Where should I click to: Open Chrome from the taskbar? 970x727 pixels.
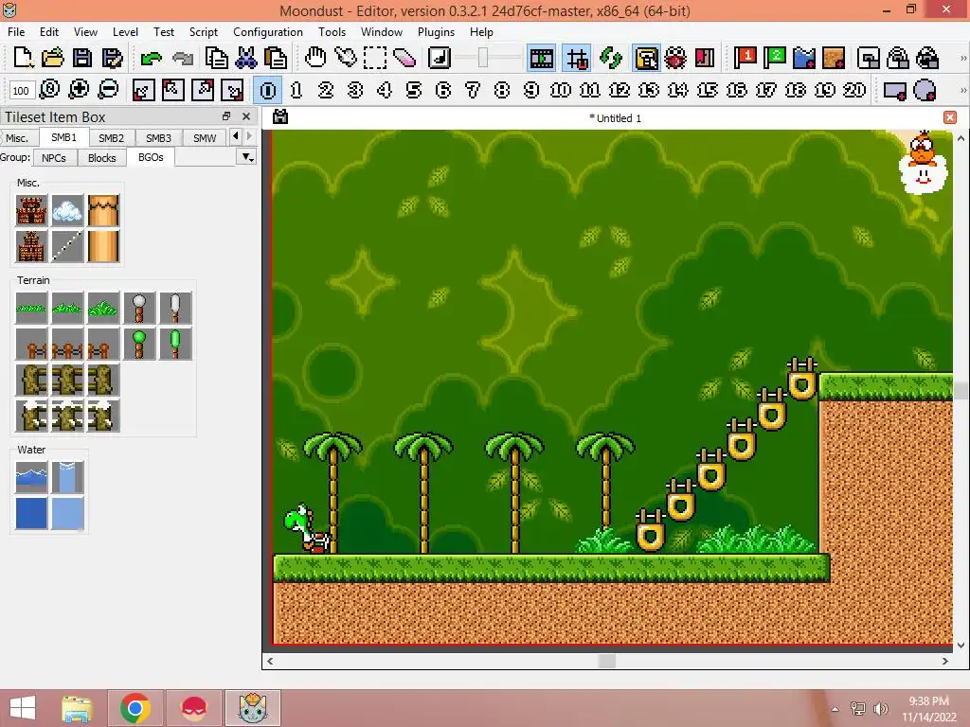coord(135,708)
